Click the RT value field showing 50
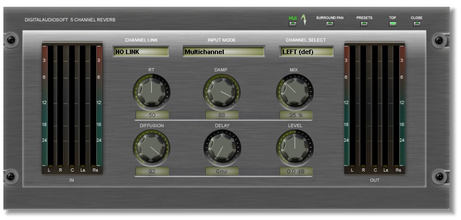Image resolution: width=461 pixels, height=220 pixels. click(152, 115)
